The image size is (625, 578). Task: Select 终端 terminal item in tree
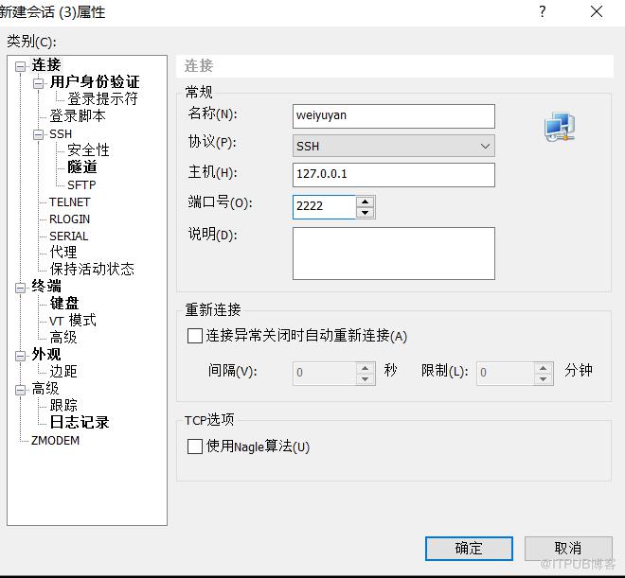pyautogui.click(x=46, y=287)
